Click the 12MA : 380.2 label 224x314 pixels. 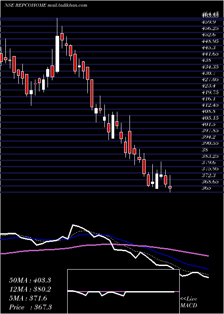coord(30,289)
